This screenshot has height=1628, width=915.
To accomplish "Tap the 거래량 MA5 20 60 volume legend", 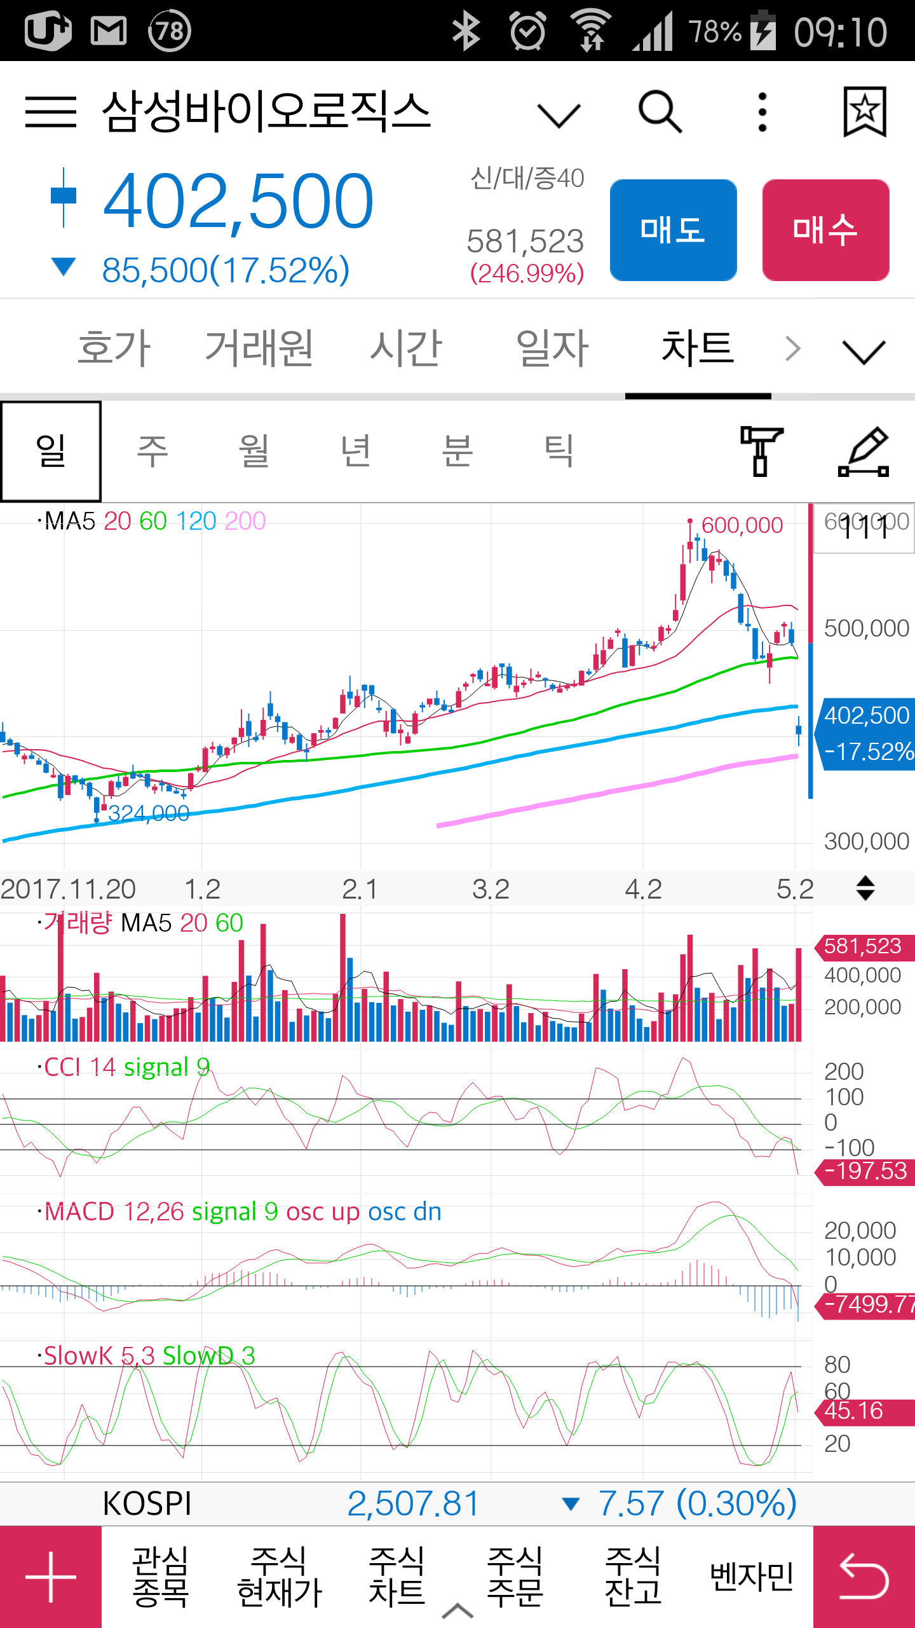I will coord(140,923).
